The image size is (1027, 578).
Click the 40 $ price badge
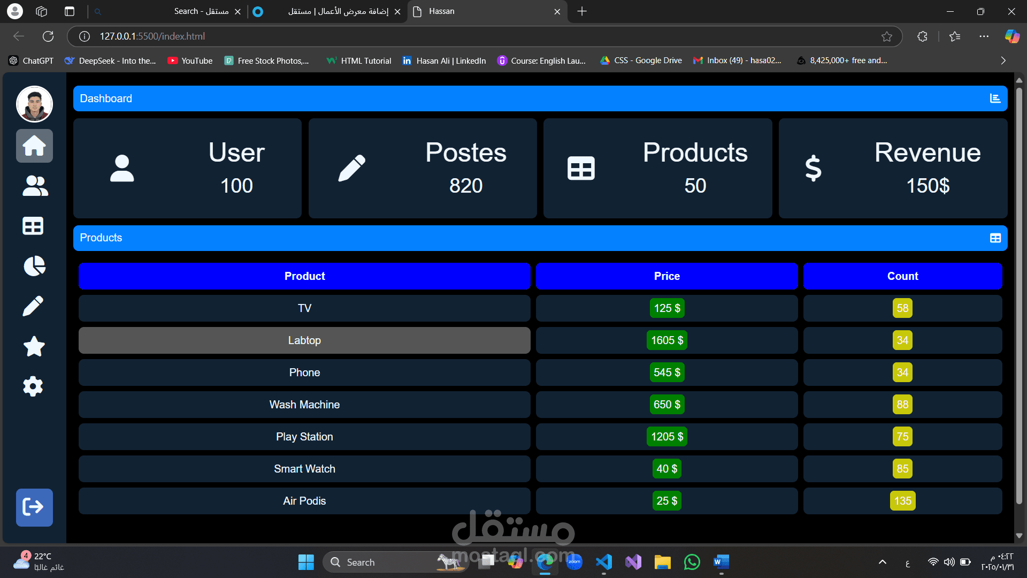click(667, 469)
